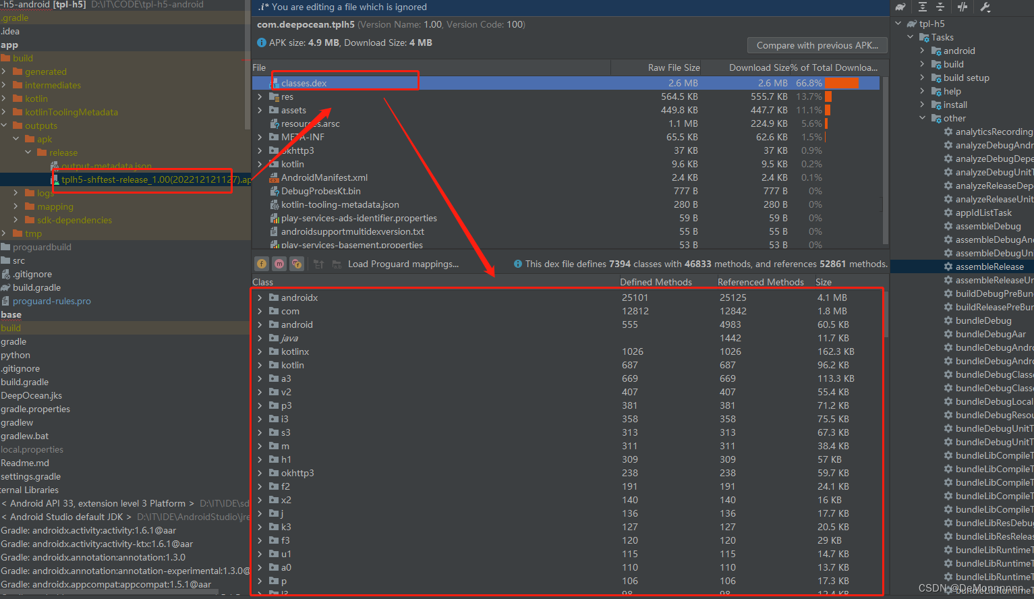Select the assembleRelease Gradle task
1034x599 pixels.
(989, 266)
